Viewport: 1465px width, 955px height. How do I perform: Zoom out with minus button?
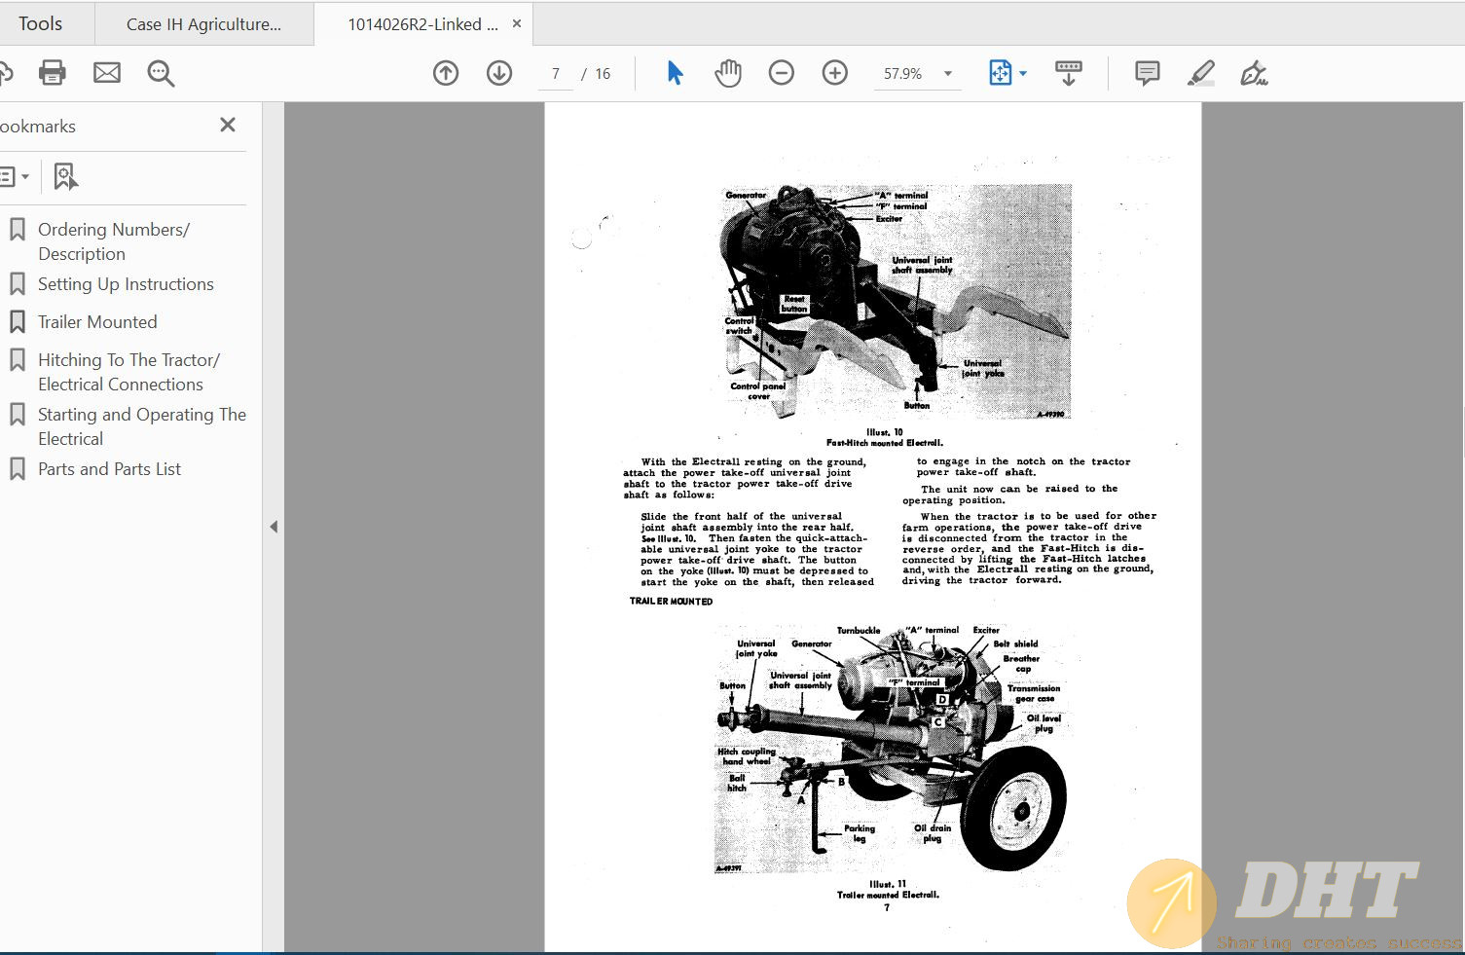click(782, 73)
